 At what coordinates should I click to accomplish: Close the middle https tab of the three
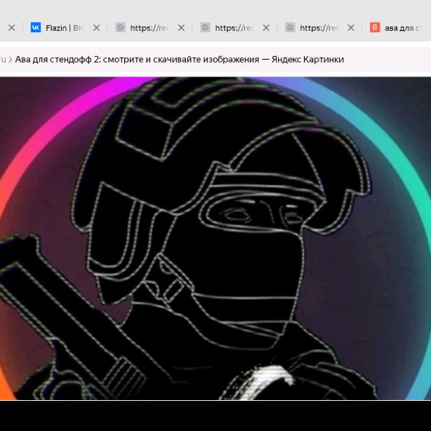(266, 28)
